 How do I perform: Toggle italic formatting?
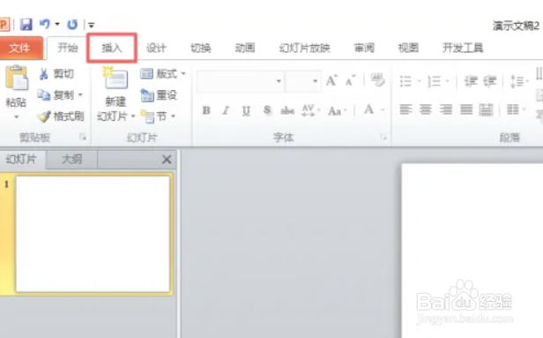[x=227, y=110]
